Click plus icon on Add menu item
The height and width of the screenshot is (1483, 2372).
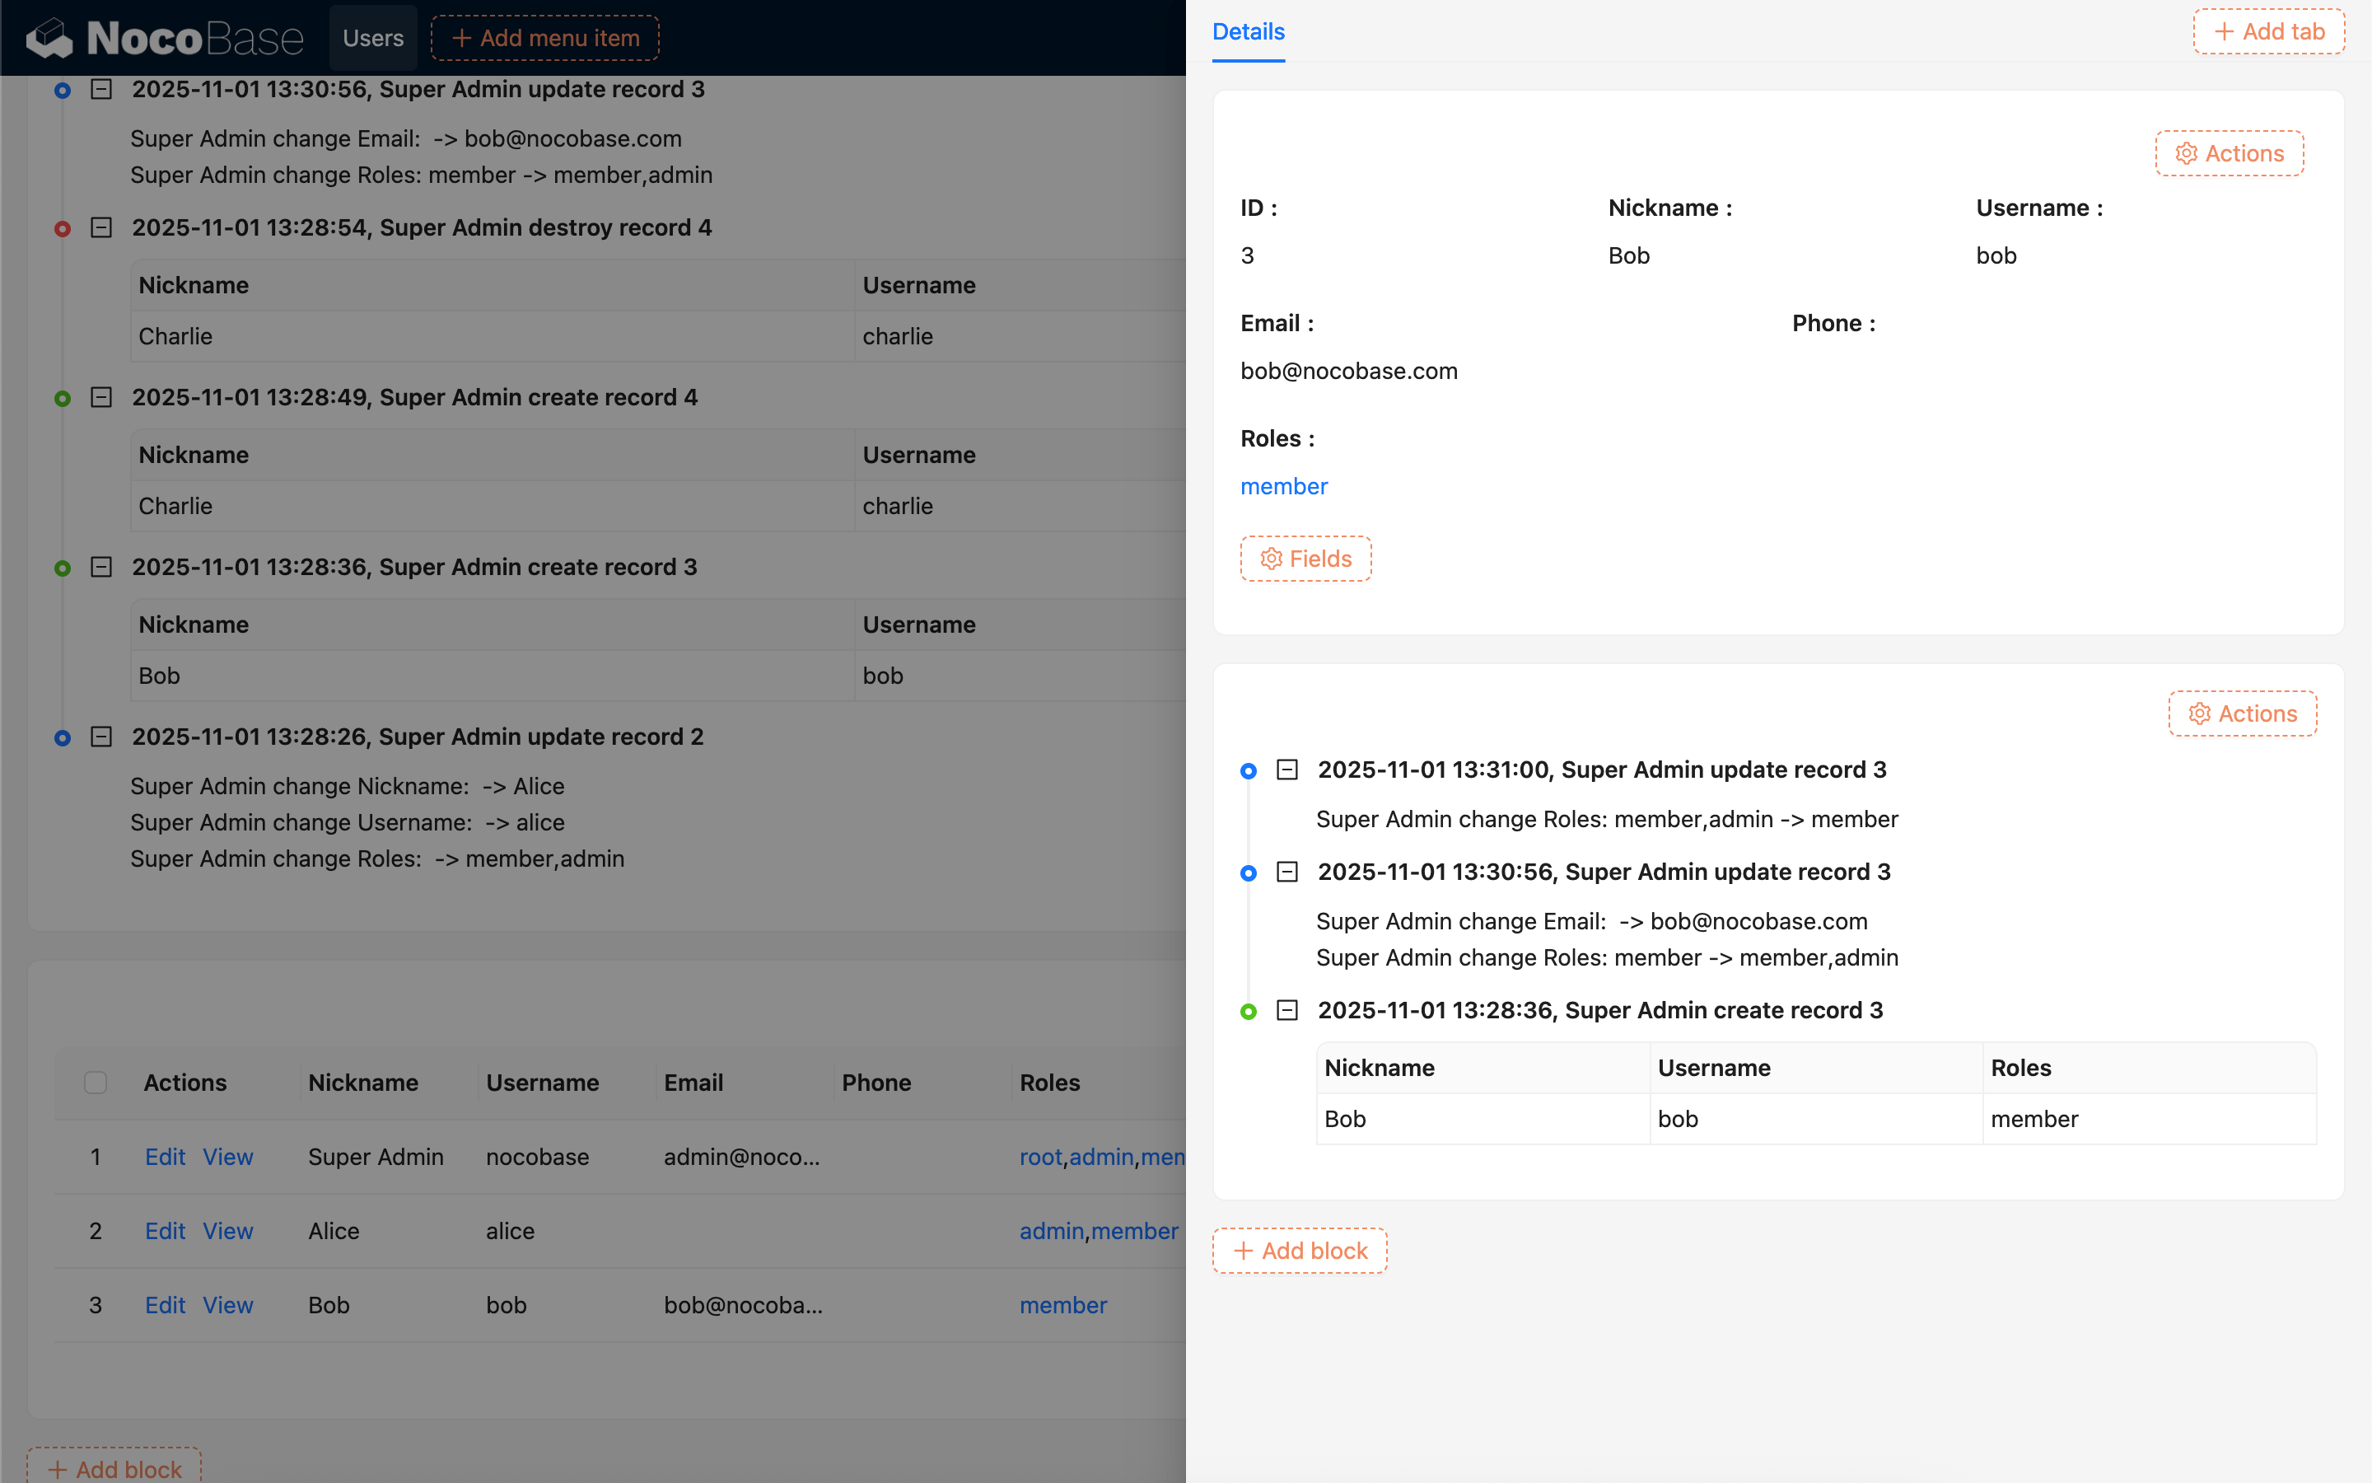point(462,38)
